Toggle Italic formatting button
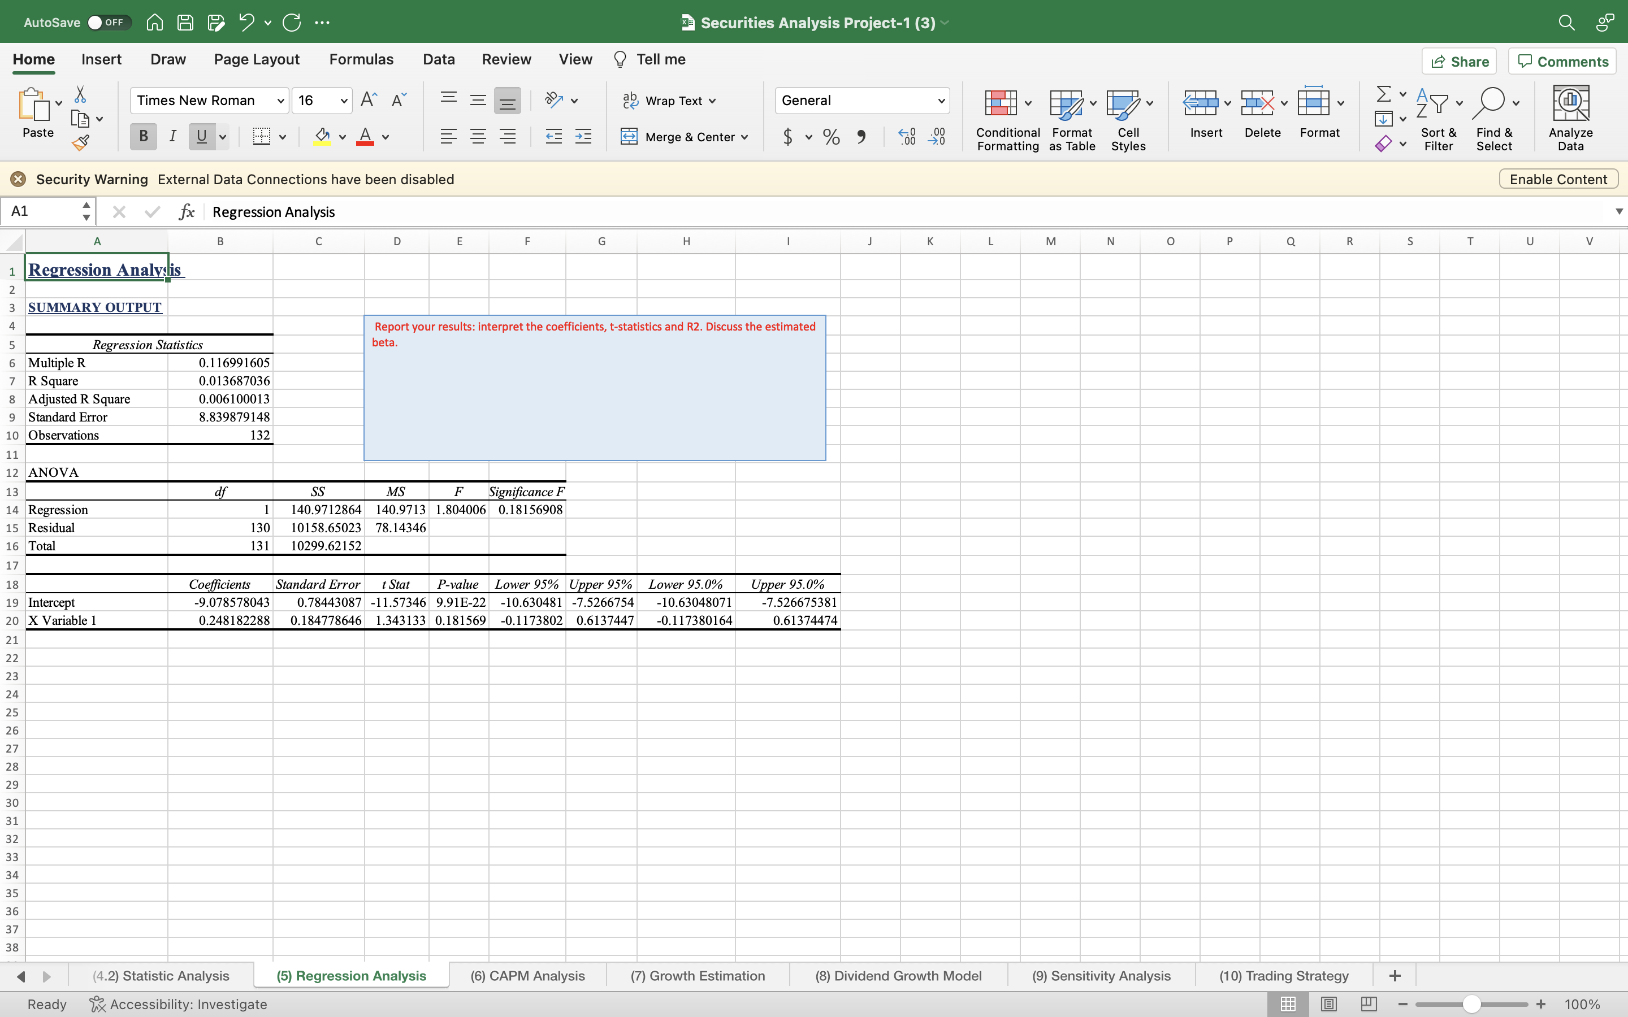Viewport: 1628px width, 1017px height. point(172,137)
